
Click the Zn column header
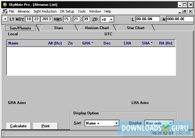point(70,43)
